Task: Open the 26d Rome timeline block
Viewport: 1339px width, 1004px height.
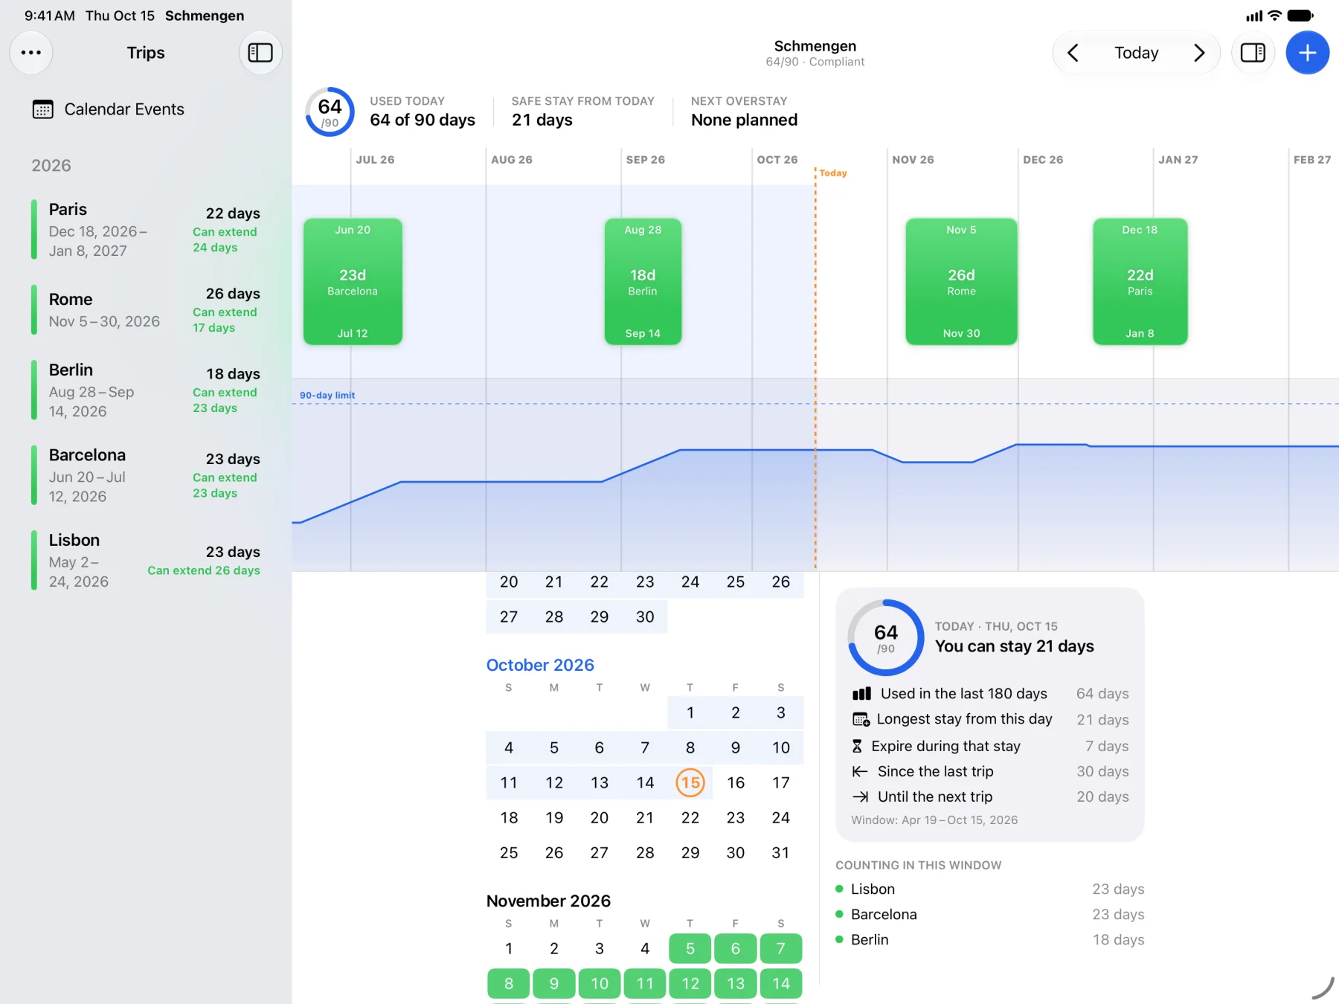Action: pos(961,281)
